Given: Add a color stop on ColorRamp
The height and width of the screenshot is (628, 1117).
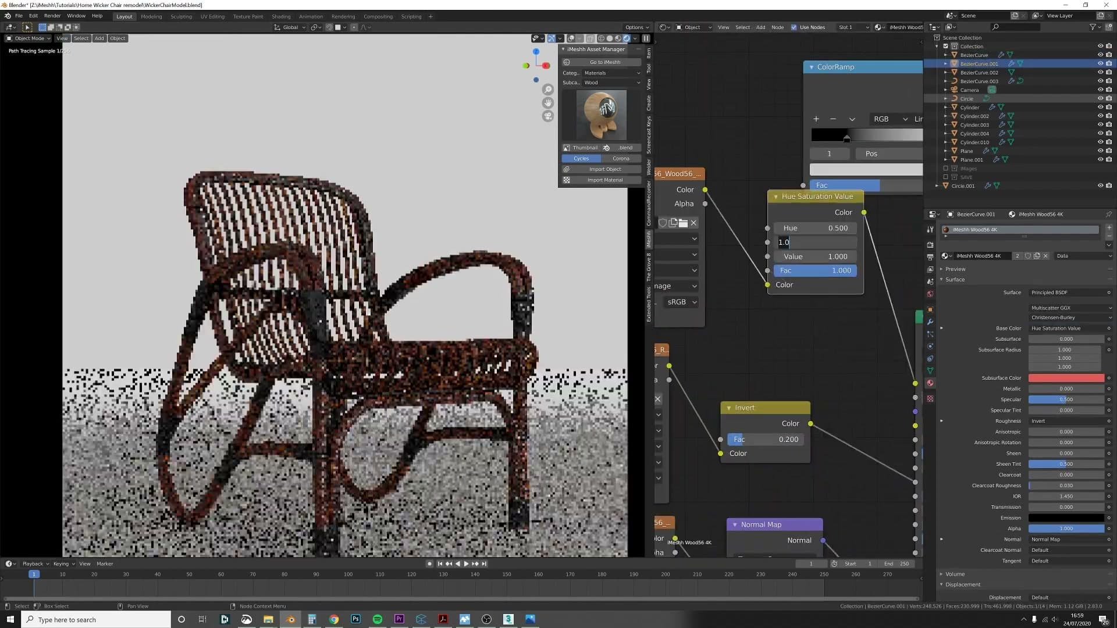Looking at the screenshot, I should pos(816,119).
